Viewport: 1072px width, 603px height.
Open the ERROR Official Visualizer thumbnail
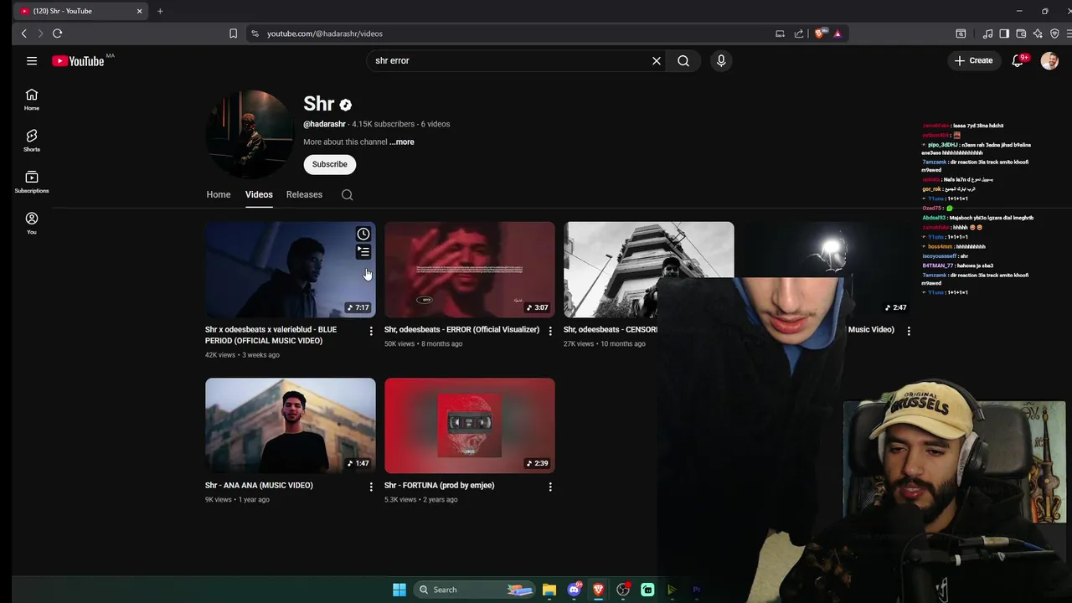(470, 270)
